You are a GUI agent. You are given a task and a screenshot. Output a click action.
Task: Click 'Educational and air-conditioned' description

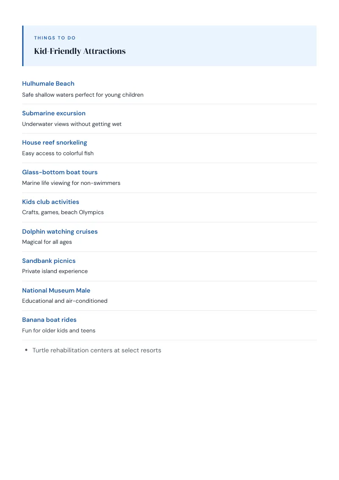[64, 301]
